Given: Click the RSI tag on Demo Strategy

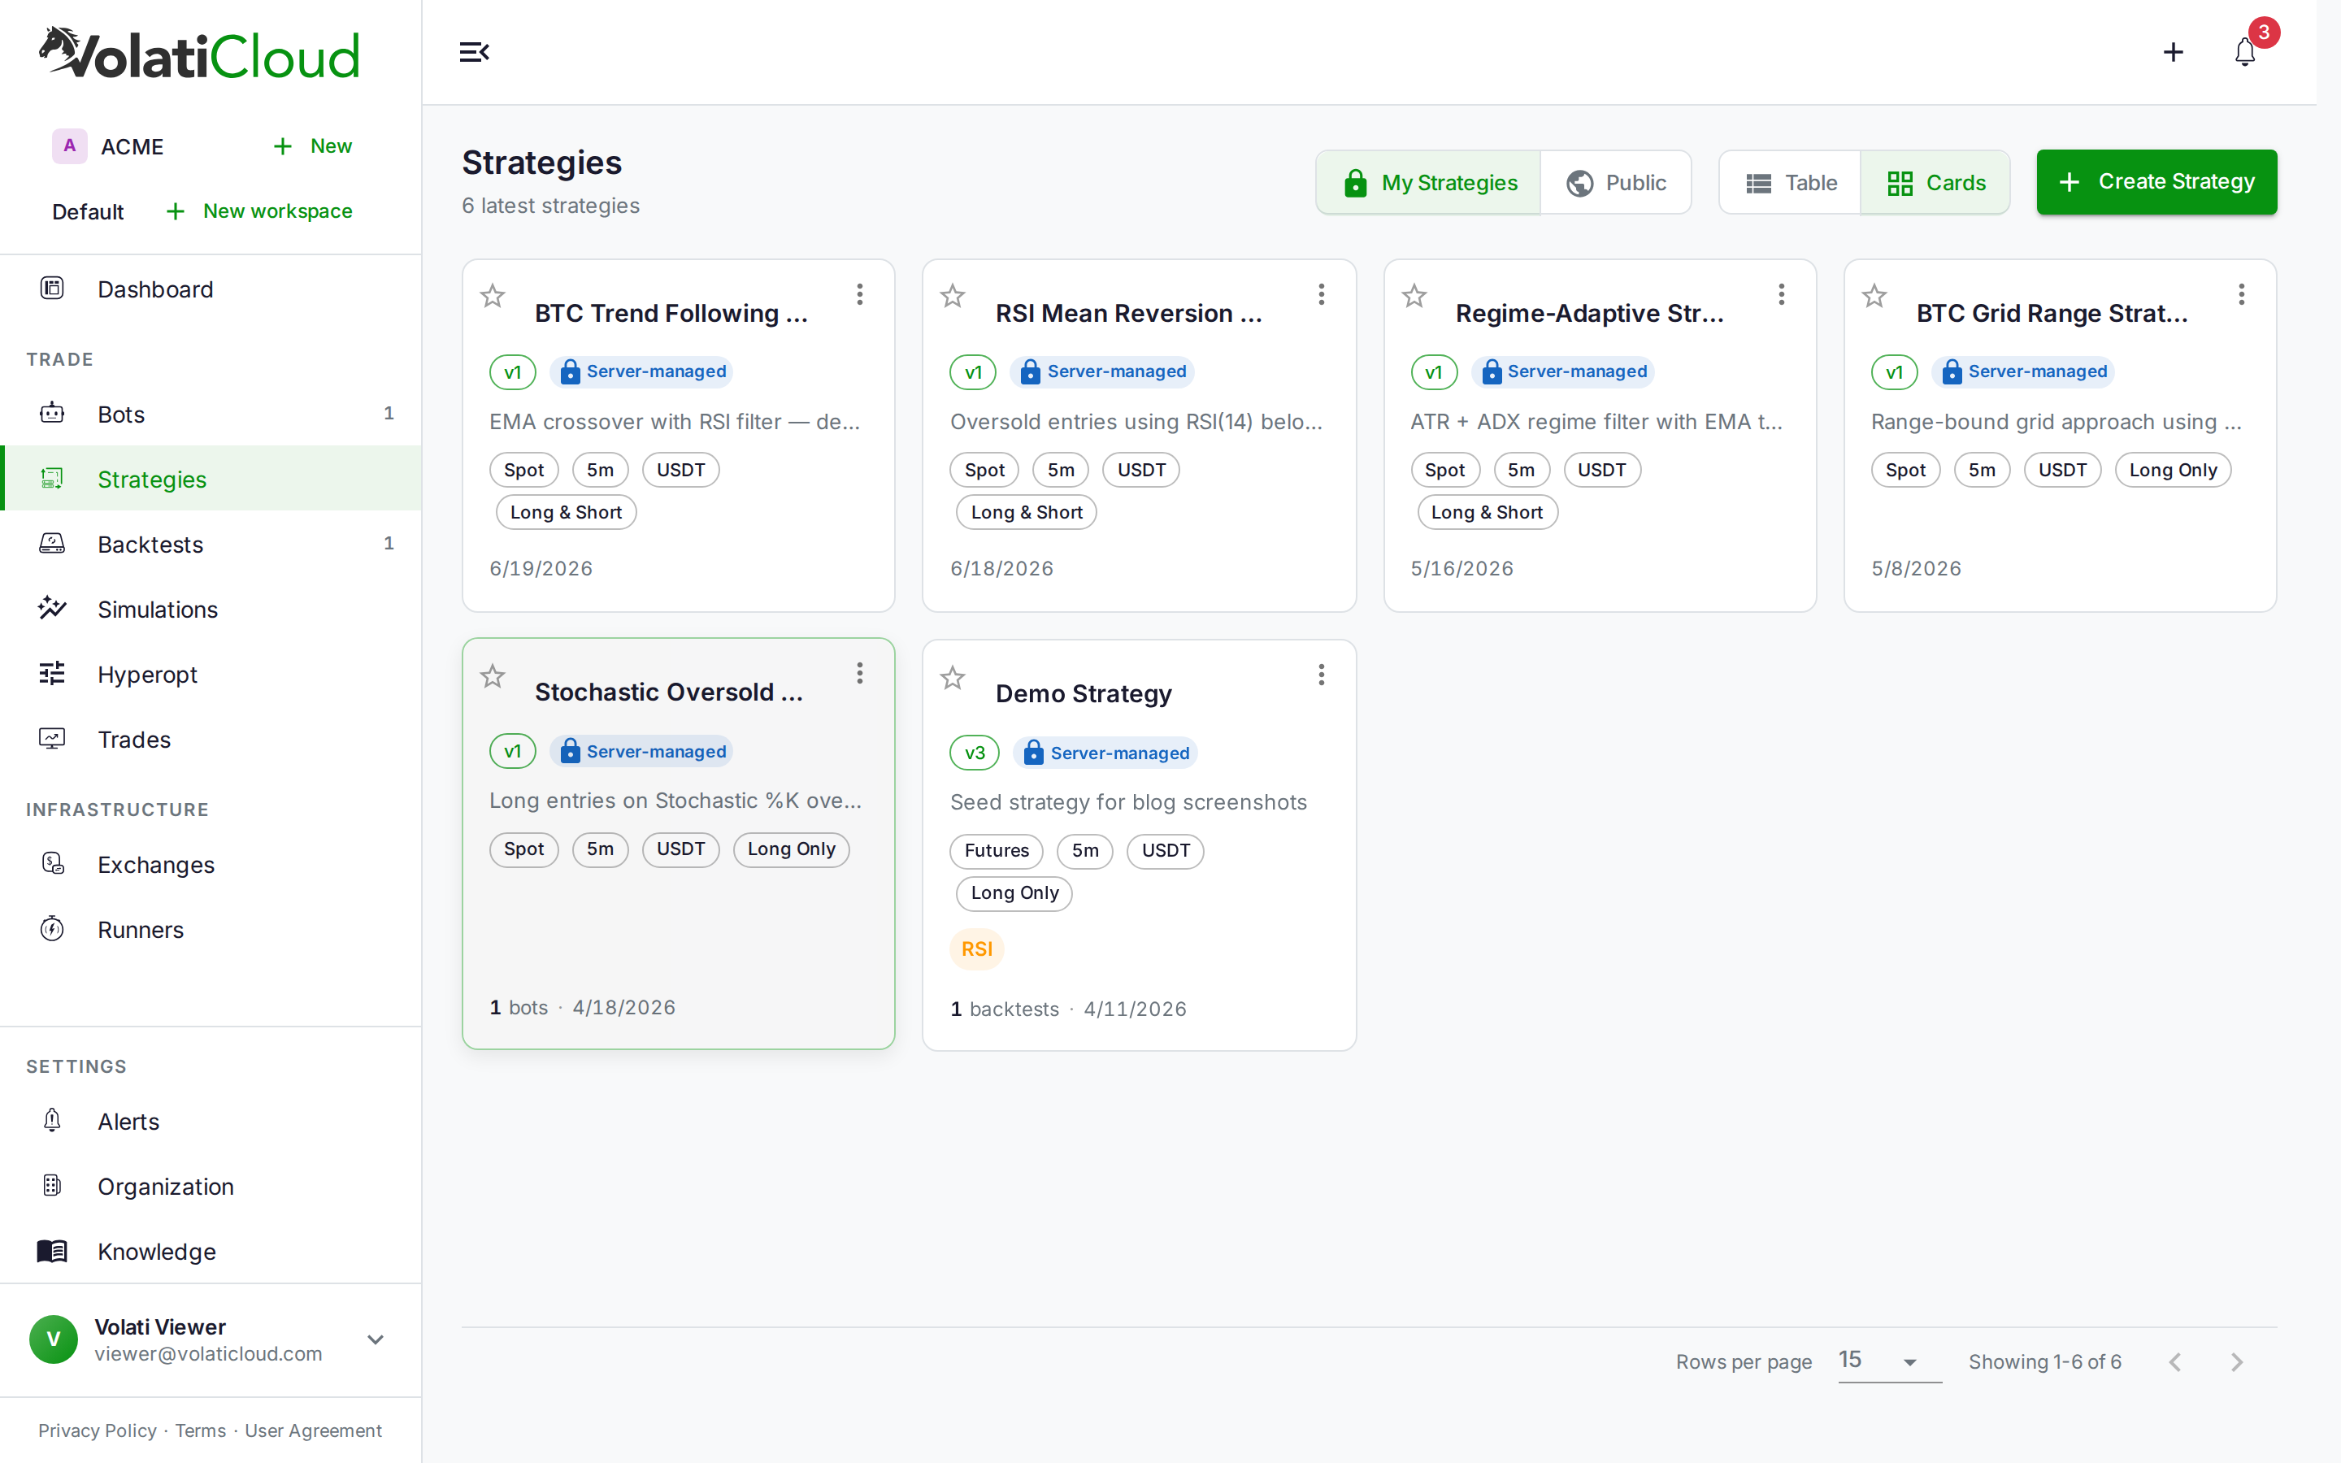Looking at the screenshot, I should point(977,949).
